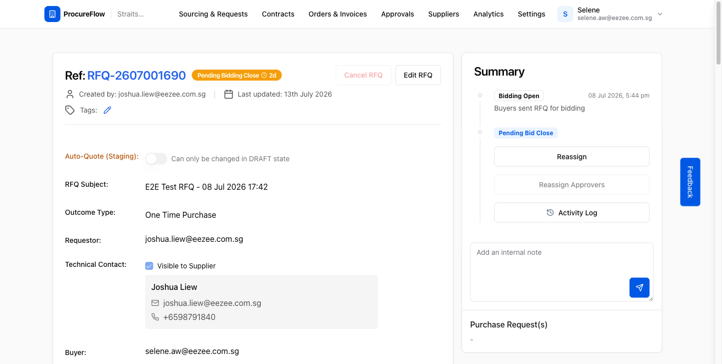The height and width of the screenshot is (364, 722).
Task: Click the One Time Purchase outcome value
Action: click(180, 215)
